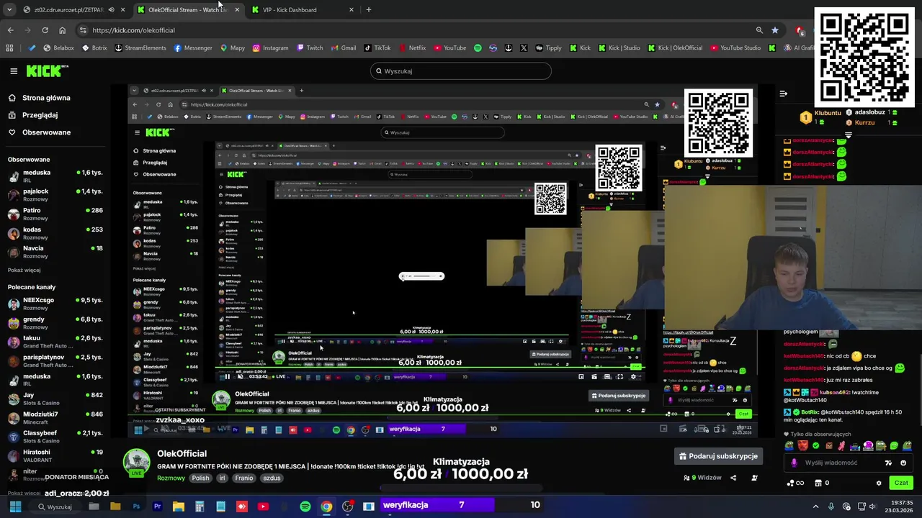Click the Windows taskbar search box
The width and height of the screenshot is (922, 518).
click(x=55, y=506)
